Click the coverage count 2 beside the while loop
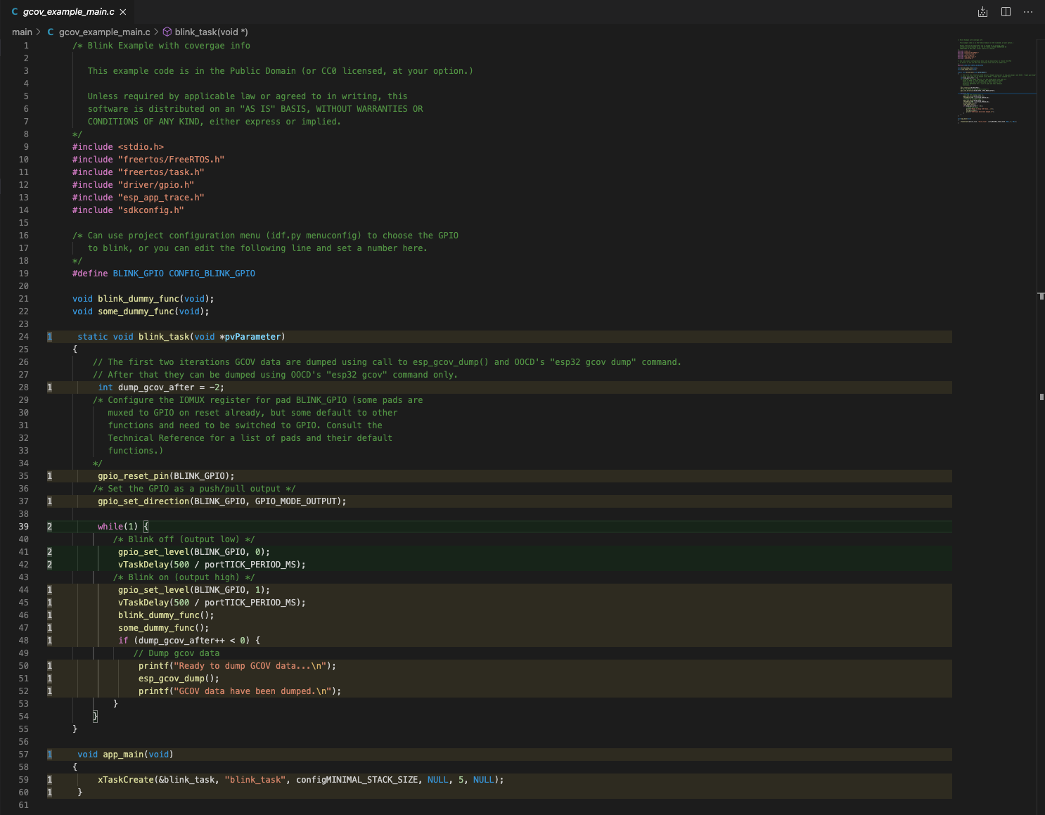 (x=49, y=526)
